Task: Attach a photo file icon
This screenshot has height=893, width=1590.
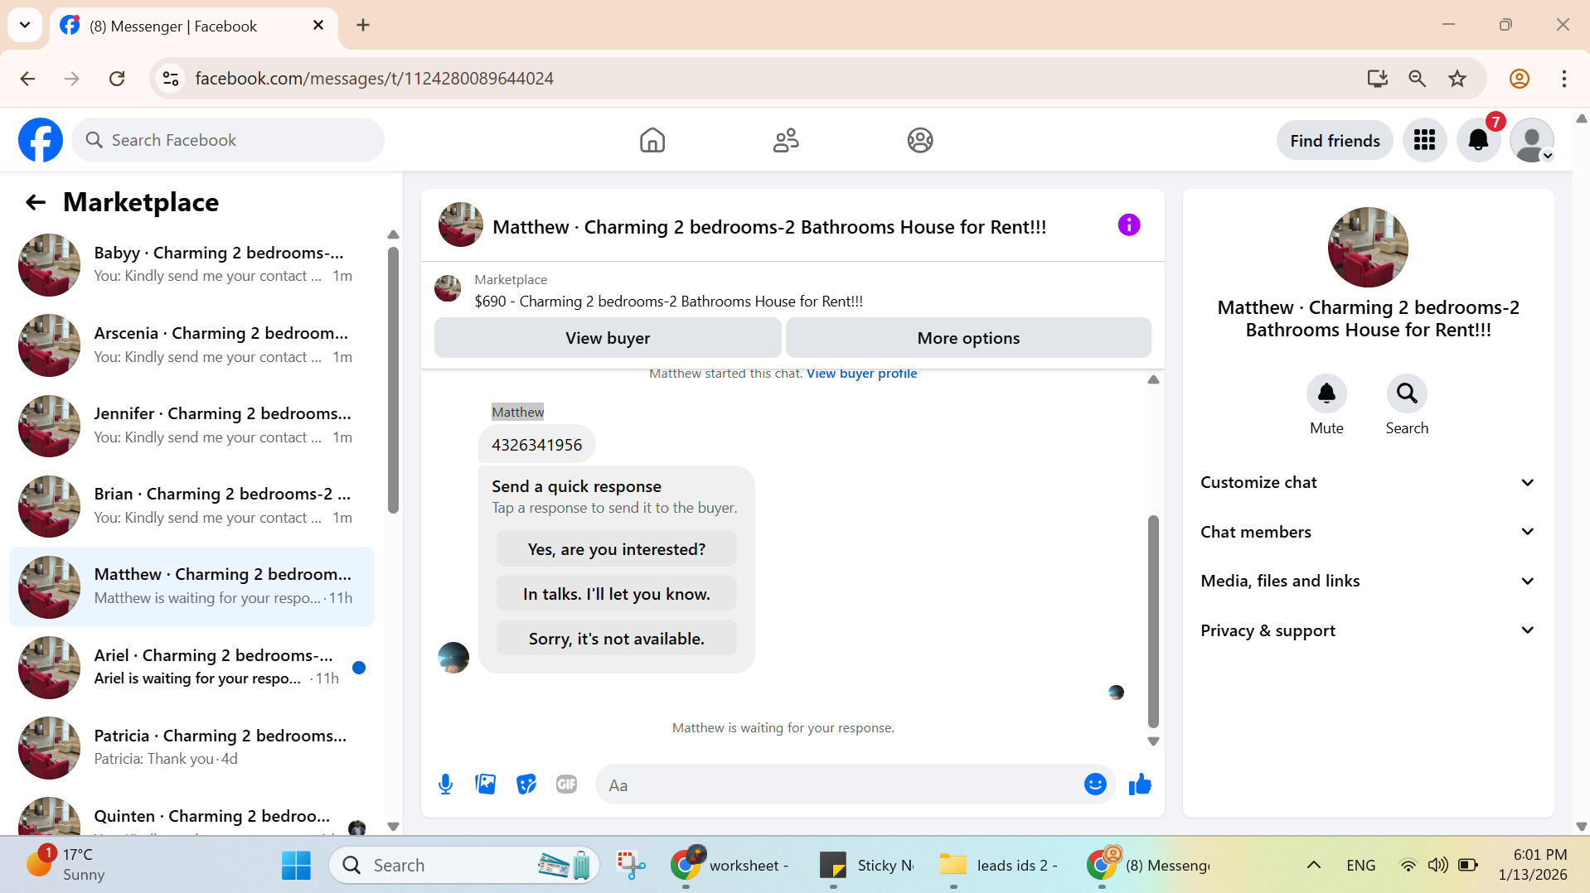Action: pyautogui.click(x=485, y=784)
